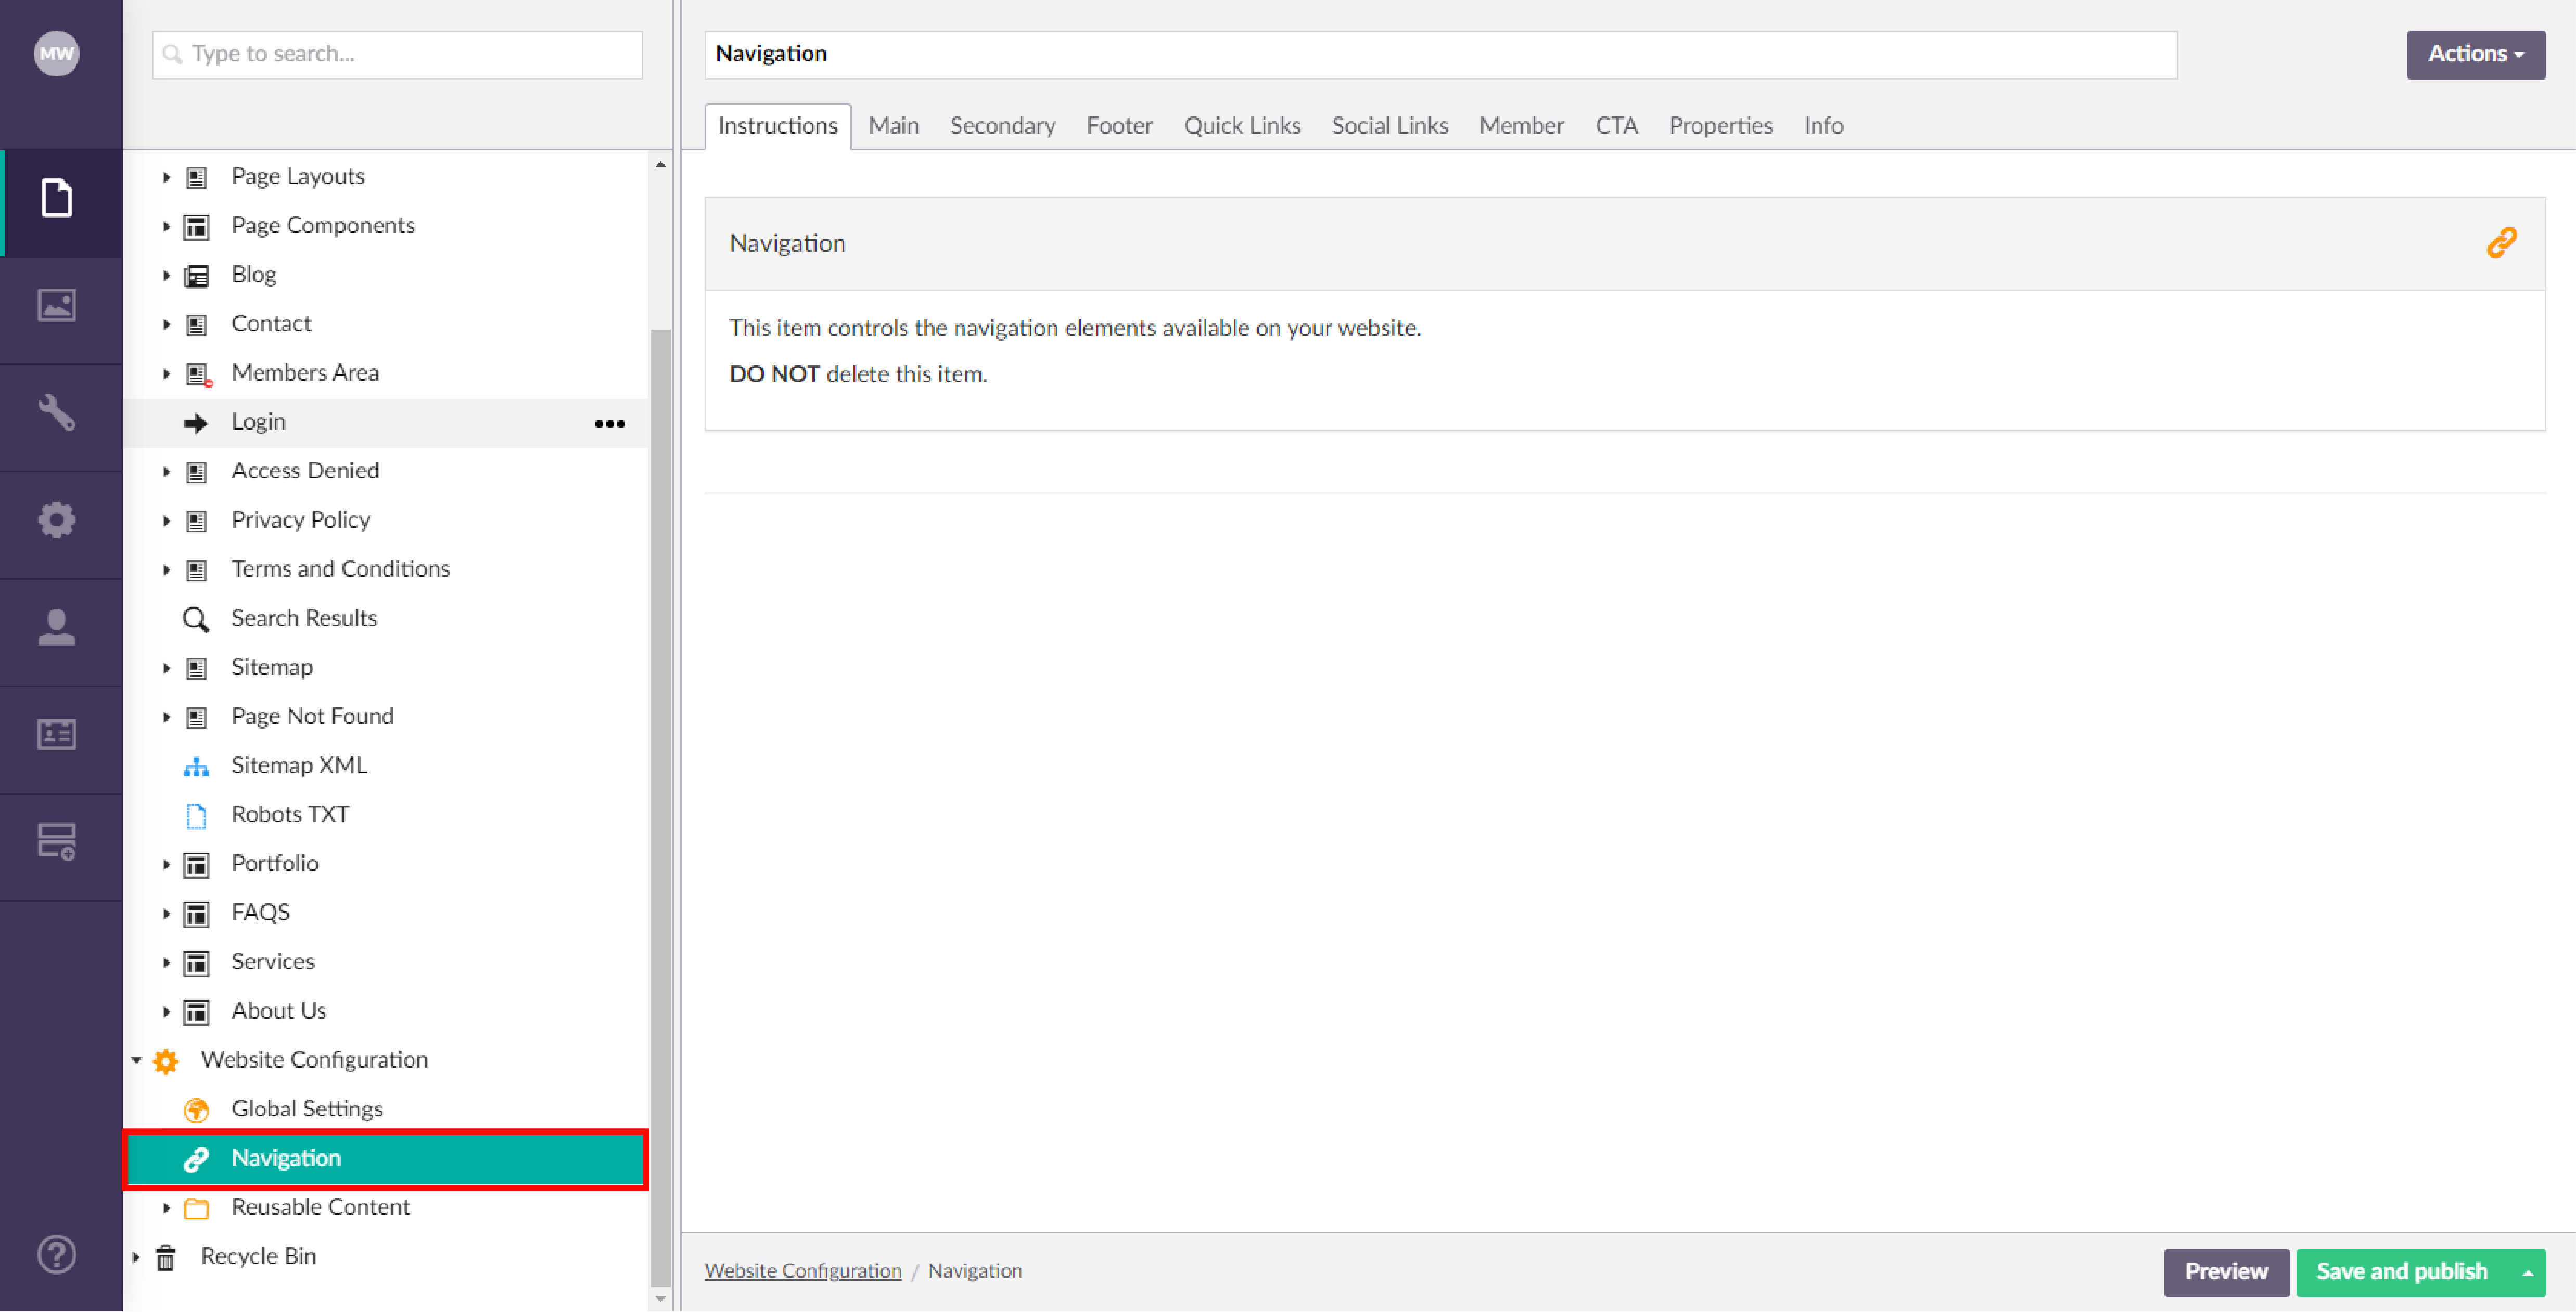Open the Media section in the sidebar

[57, 305]
